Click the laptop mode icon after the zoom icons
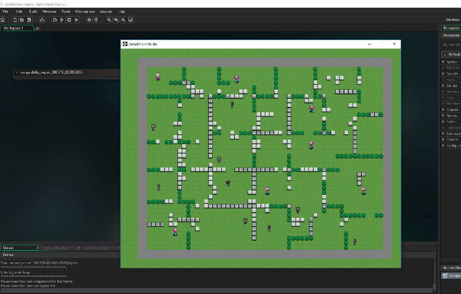461x294 pixels. coord(130,19)
